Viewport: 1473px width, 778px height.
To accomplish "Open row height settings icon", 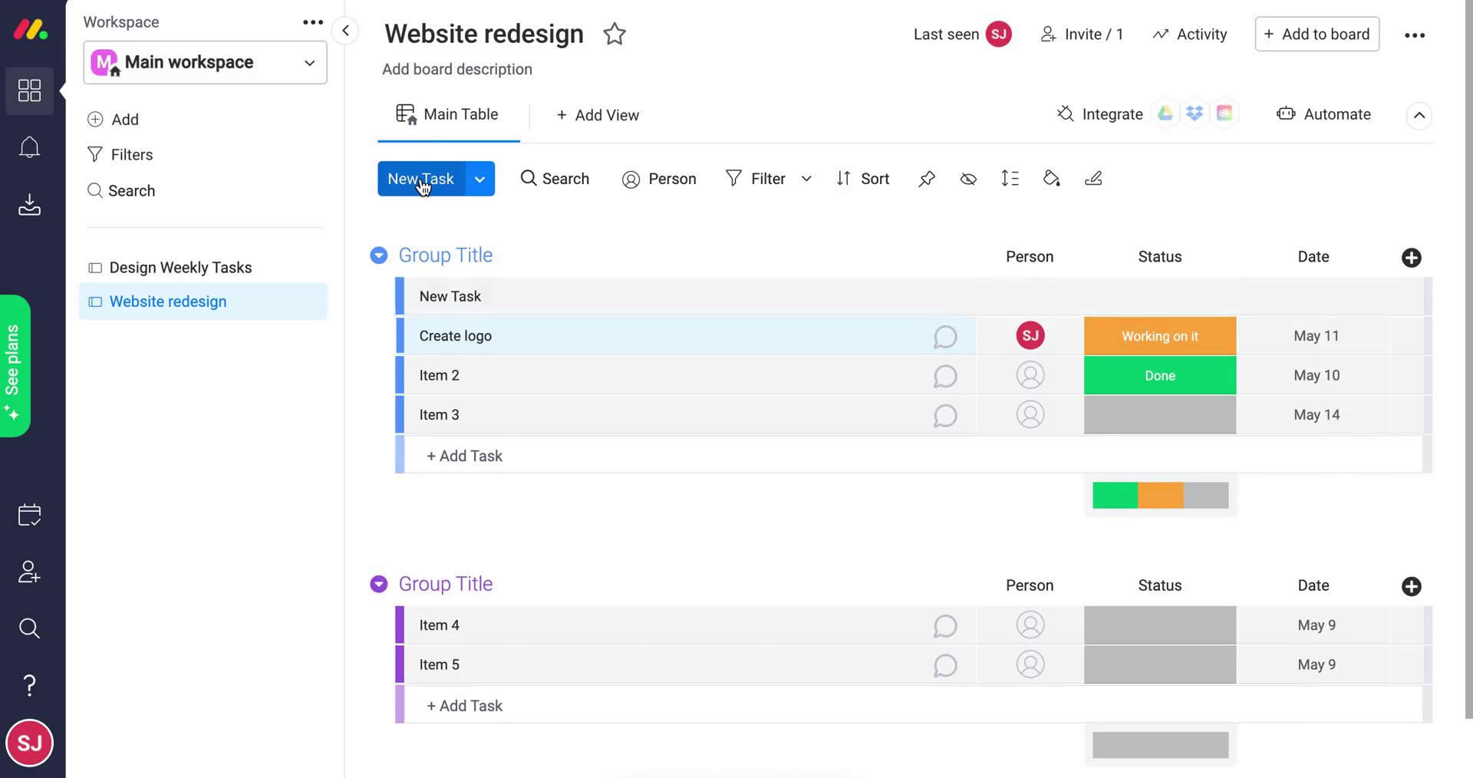I will pyautogui.click(x=1010, y=179).
